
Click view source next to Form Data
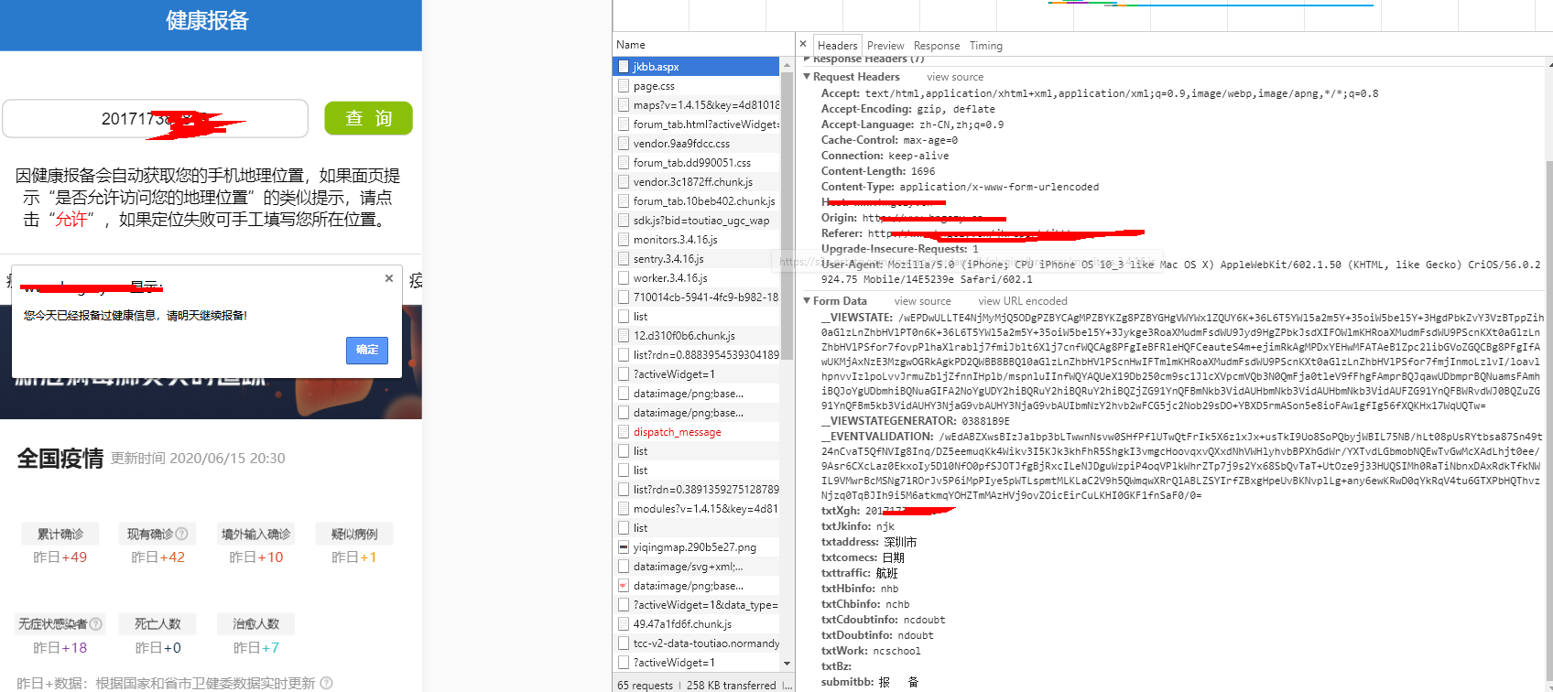point(922,301)
